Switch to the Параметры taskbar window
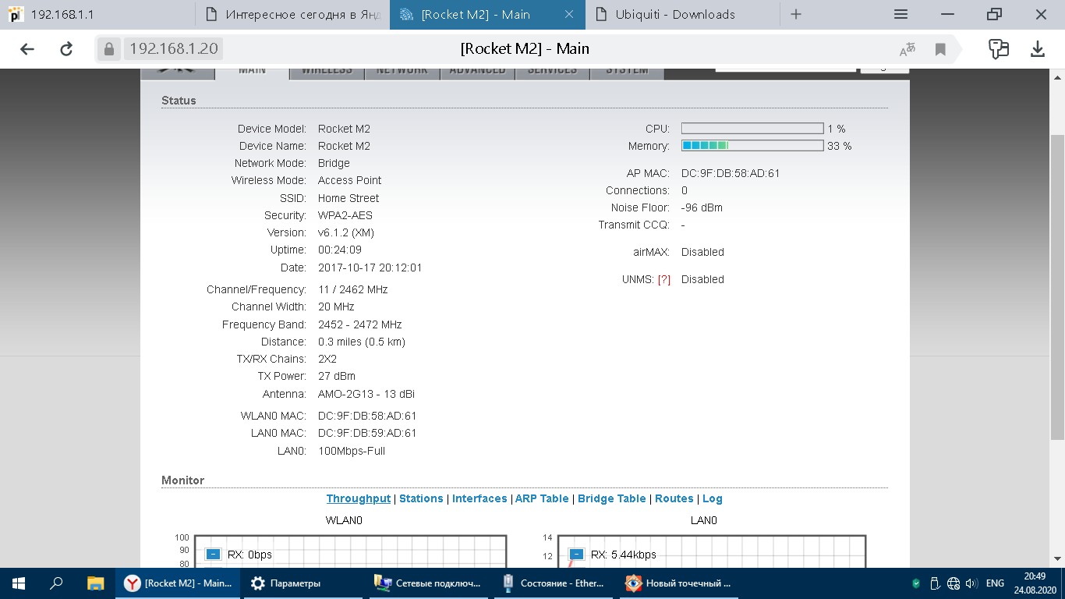The height and width of the screenshot is (599, 1065). [304, 583]
